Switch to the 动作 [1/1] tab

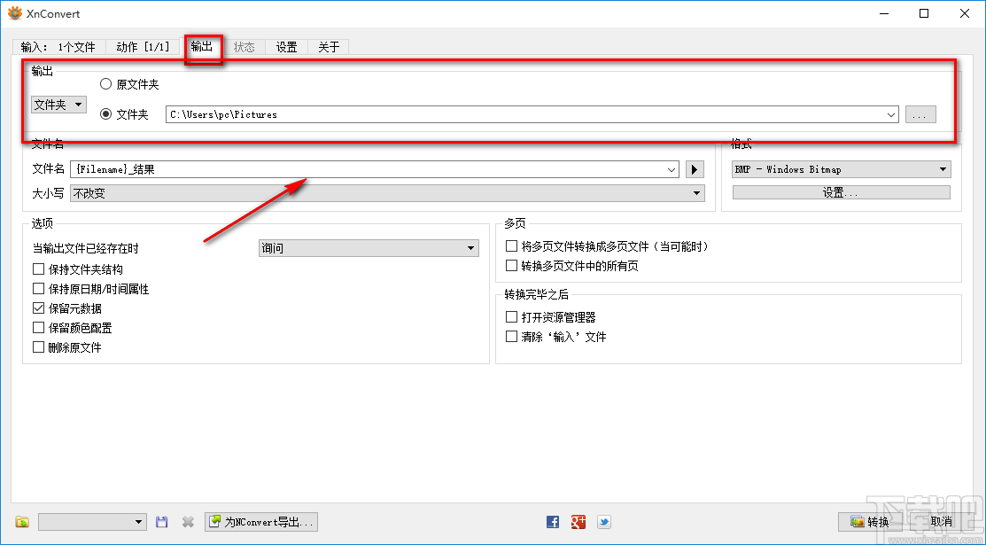(x=143, y=47)
